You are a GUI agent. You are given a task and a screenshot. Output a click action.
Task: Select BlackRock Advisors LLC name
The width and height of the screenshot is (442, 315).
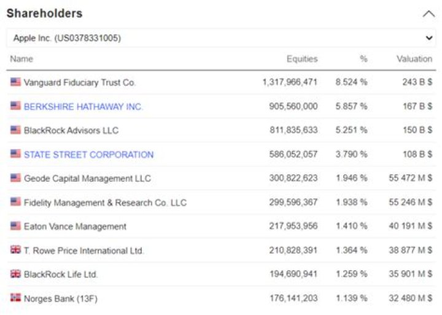tap(71, 131)
